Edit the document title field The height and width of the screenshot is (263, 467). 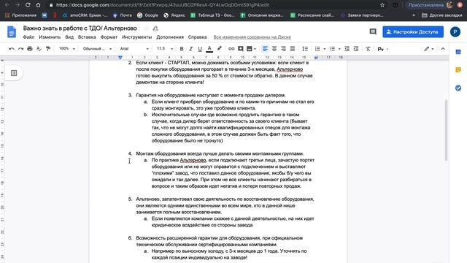[x=80, y=28]
